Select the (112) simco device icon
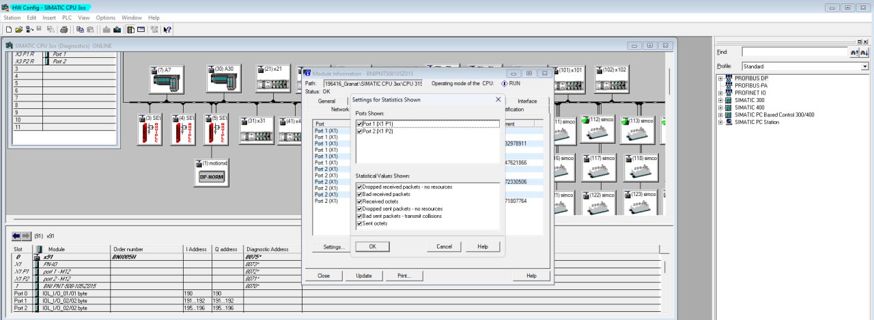 coord(598,129)
